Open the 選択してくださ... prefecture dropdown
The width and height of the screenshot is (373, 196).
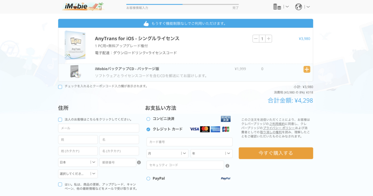(x=78, y=174)
